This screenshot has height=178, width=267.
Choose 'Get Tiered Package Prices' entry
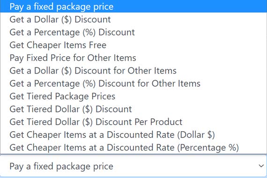click(x=133, y=96)
